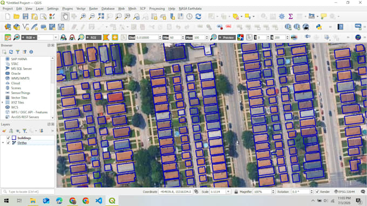
Task: Open Layer Styling paintbrush icon in Layers panel
Action: [x=4, y=131]
